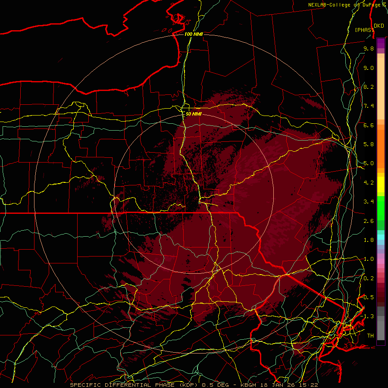Click the -1.3 color scale value
Image resolution: width=388 pixels, height=388 pixels.
(x=367, y=316)
